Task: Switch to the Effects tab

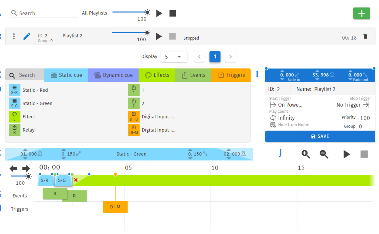Action: coord(157,75)
